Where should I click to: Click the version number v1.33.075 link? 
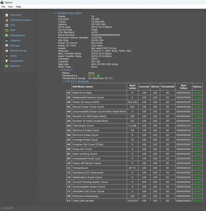[7, 208]
